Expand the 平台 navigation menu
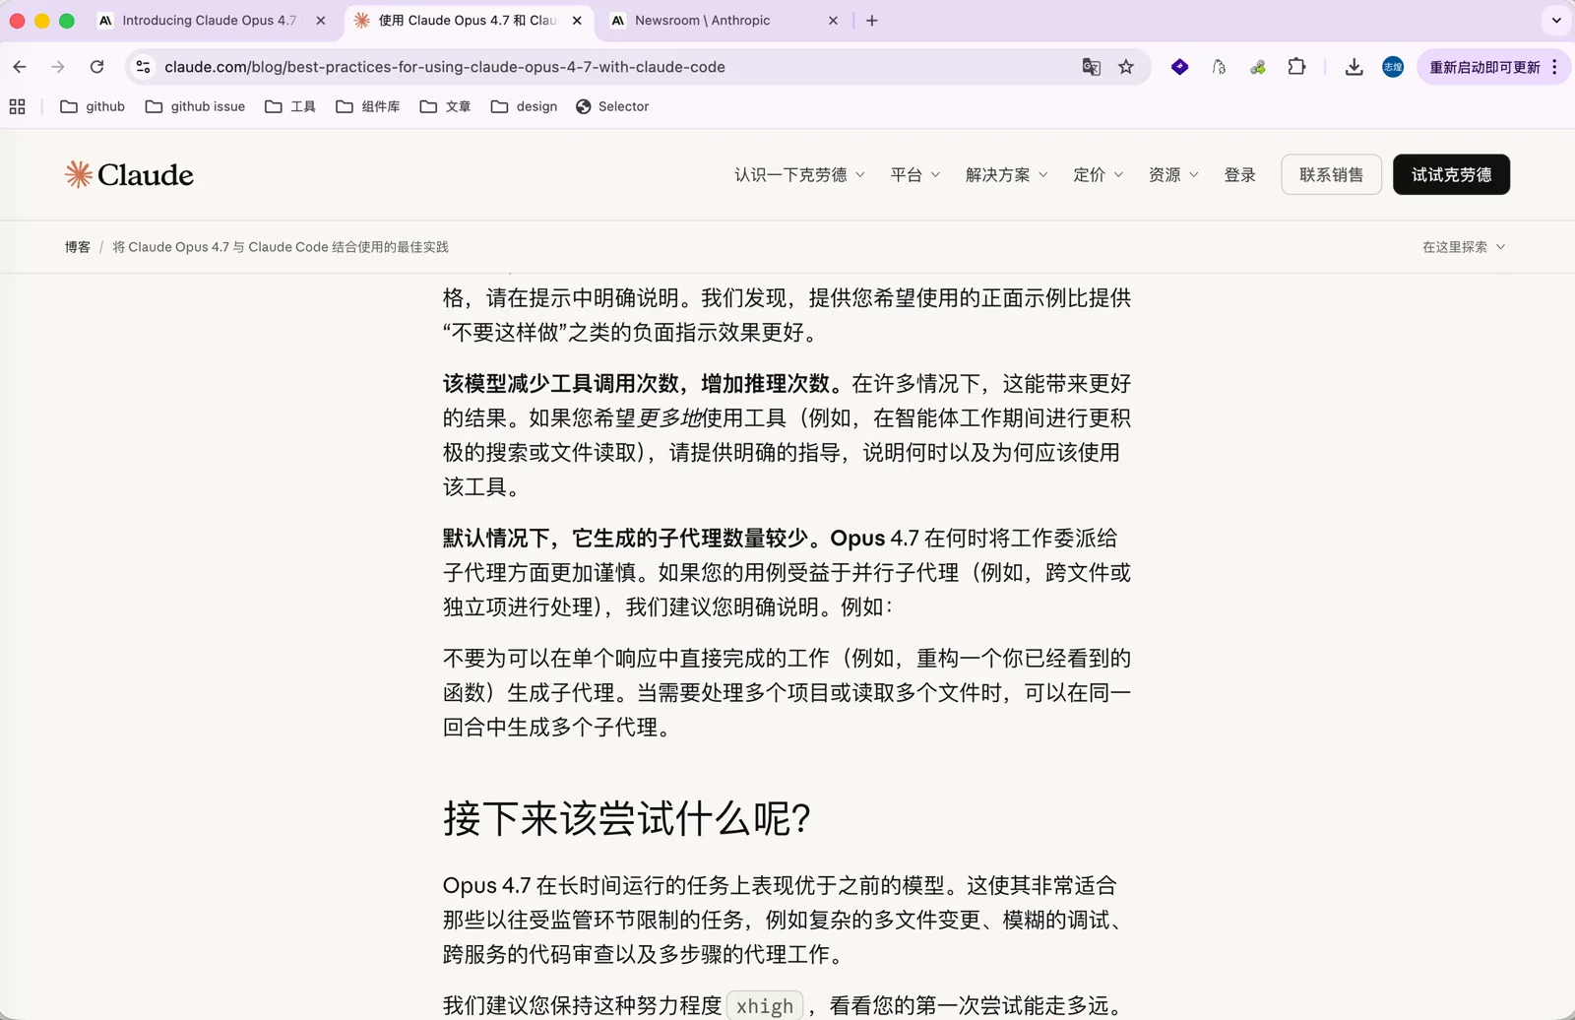The image size is (1575, 1020). pyautogui.click(x=915, y=174)
